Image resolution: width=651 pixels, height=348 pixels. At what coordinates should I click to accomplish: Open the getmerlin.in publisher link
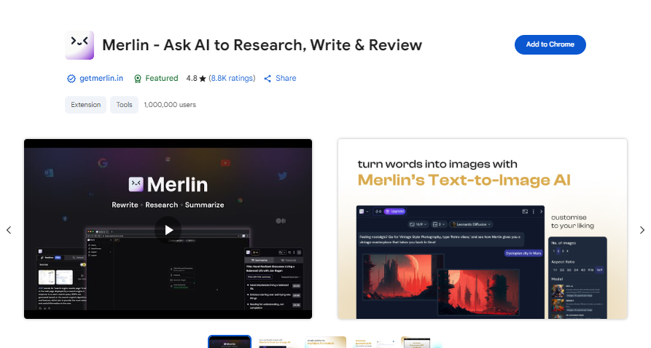pos(101,78)
